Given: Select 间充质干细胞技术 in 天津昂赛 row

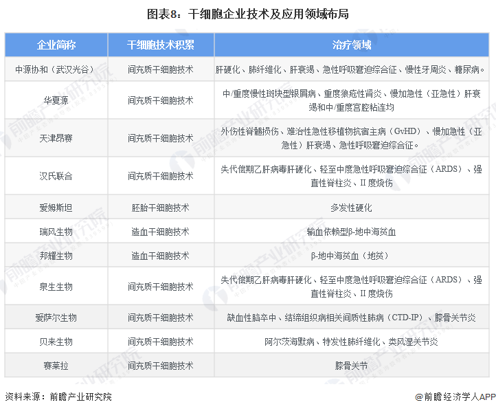Looking at the screenshot, I should pyautogui.click(x=161, y=138).
